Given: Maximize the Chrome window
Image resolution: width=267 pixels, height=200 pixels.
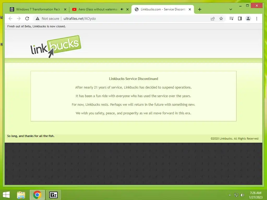Looking at the screenshot, I should (x=247, y=6).
